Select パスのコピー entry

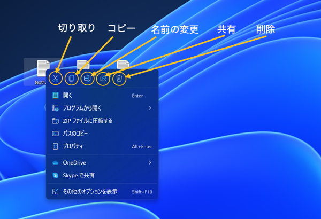(x=102, y=134)
